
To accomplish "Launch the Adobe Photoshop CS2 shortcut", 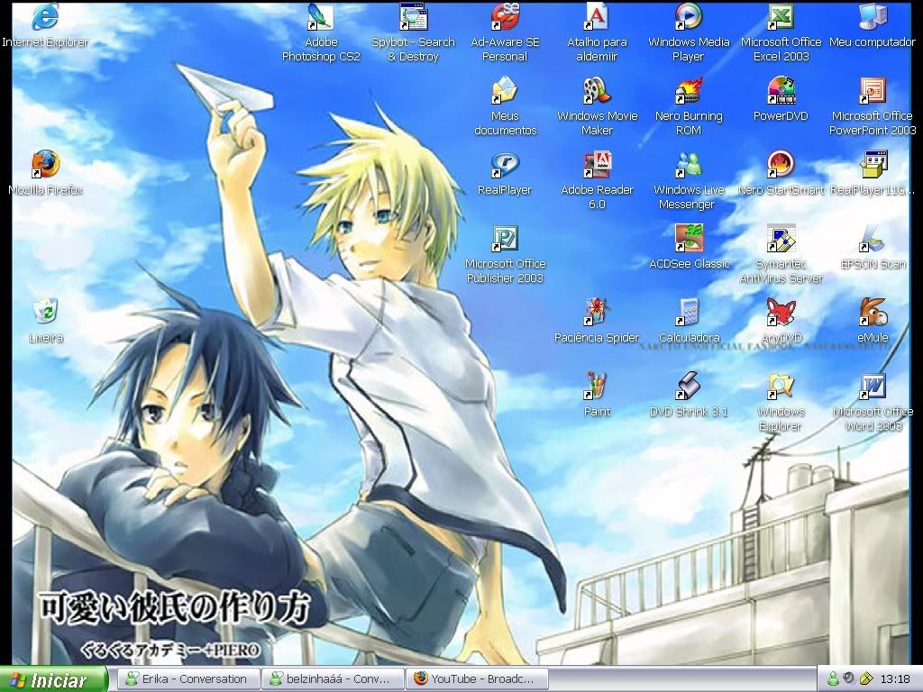I will 321,16.
